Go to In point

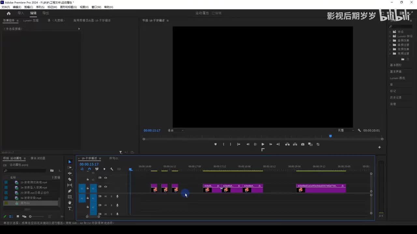pyautogui.click(x=239, y=144)
